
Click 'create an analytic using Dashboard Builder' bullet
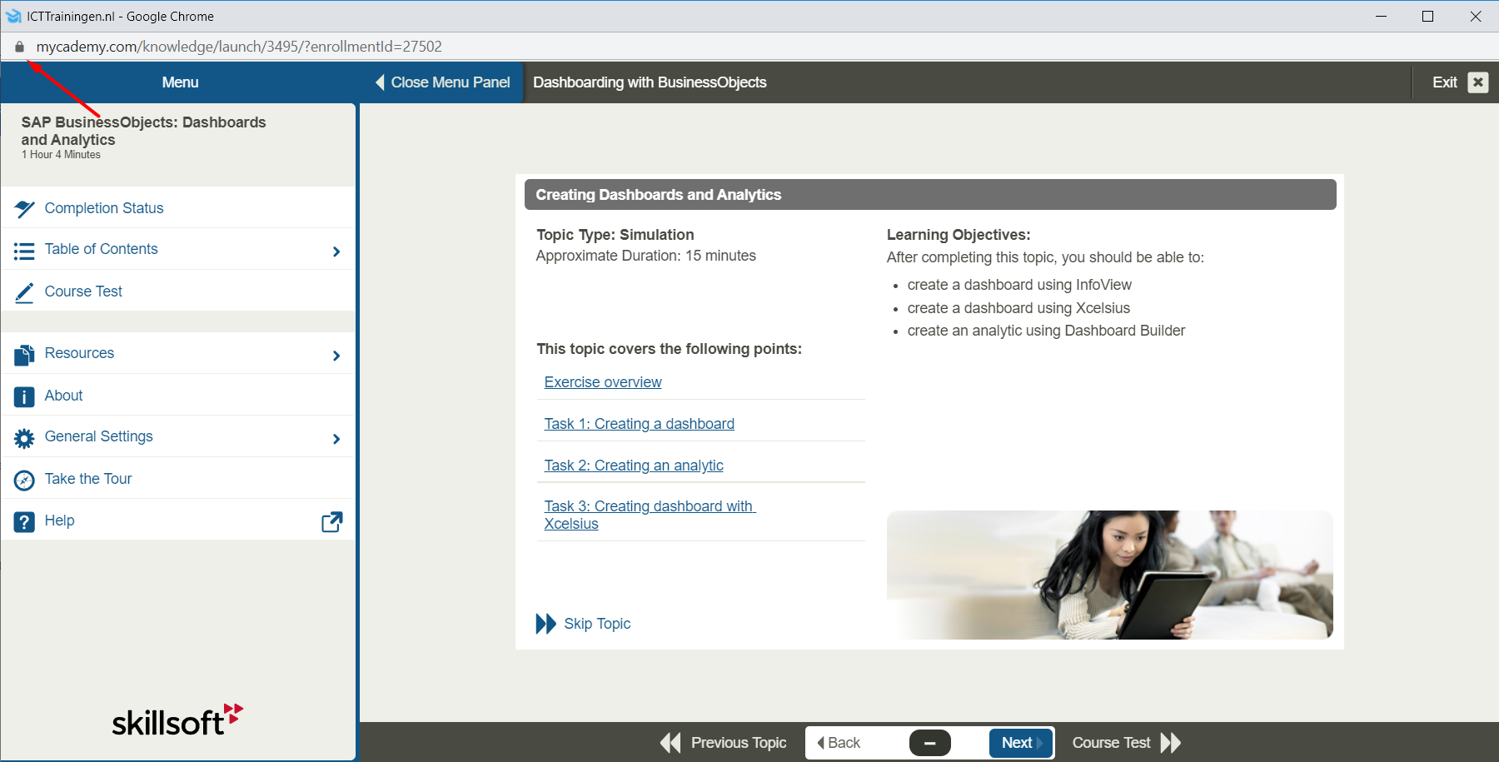(x=1046, y=331)
